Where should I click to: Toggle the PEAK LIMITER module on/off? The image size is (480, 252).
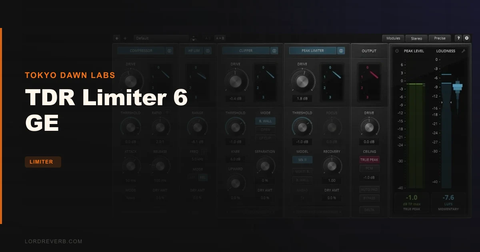pyautogui.click(x=313, y=51)
